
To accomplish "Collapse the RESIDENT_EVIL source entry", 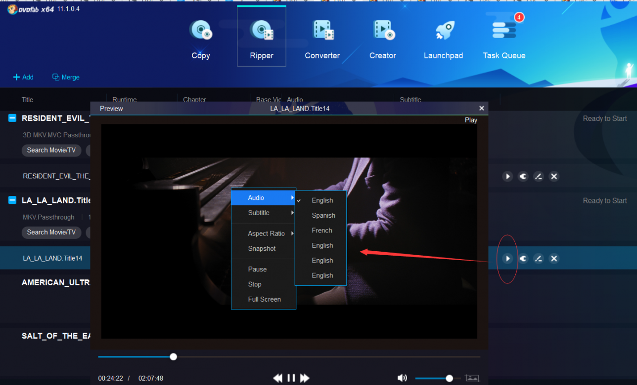I will 13,118.
